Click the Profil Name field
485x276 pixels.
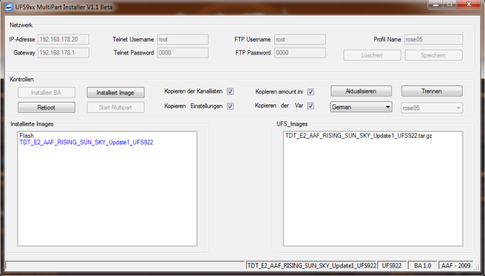point(433,39)
